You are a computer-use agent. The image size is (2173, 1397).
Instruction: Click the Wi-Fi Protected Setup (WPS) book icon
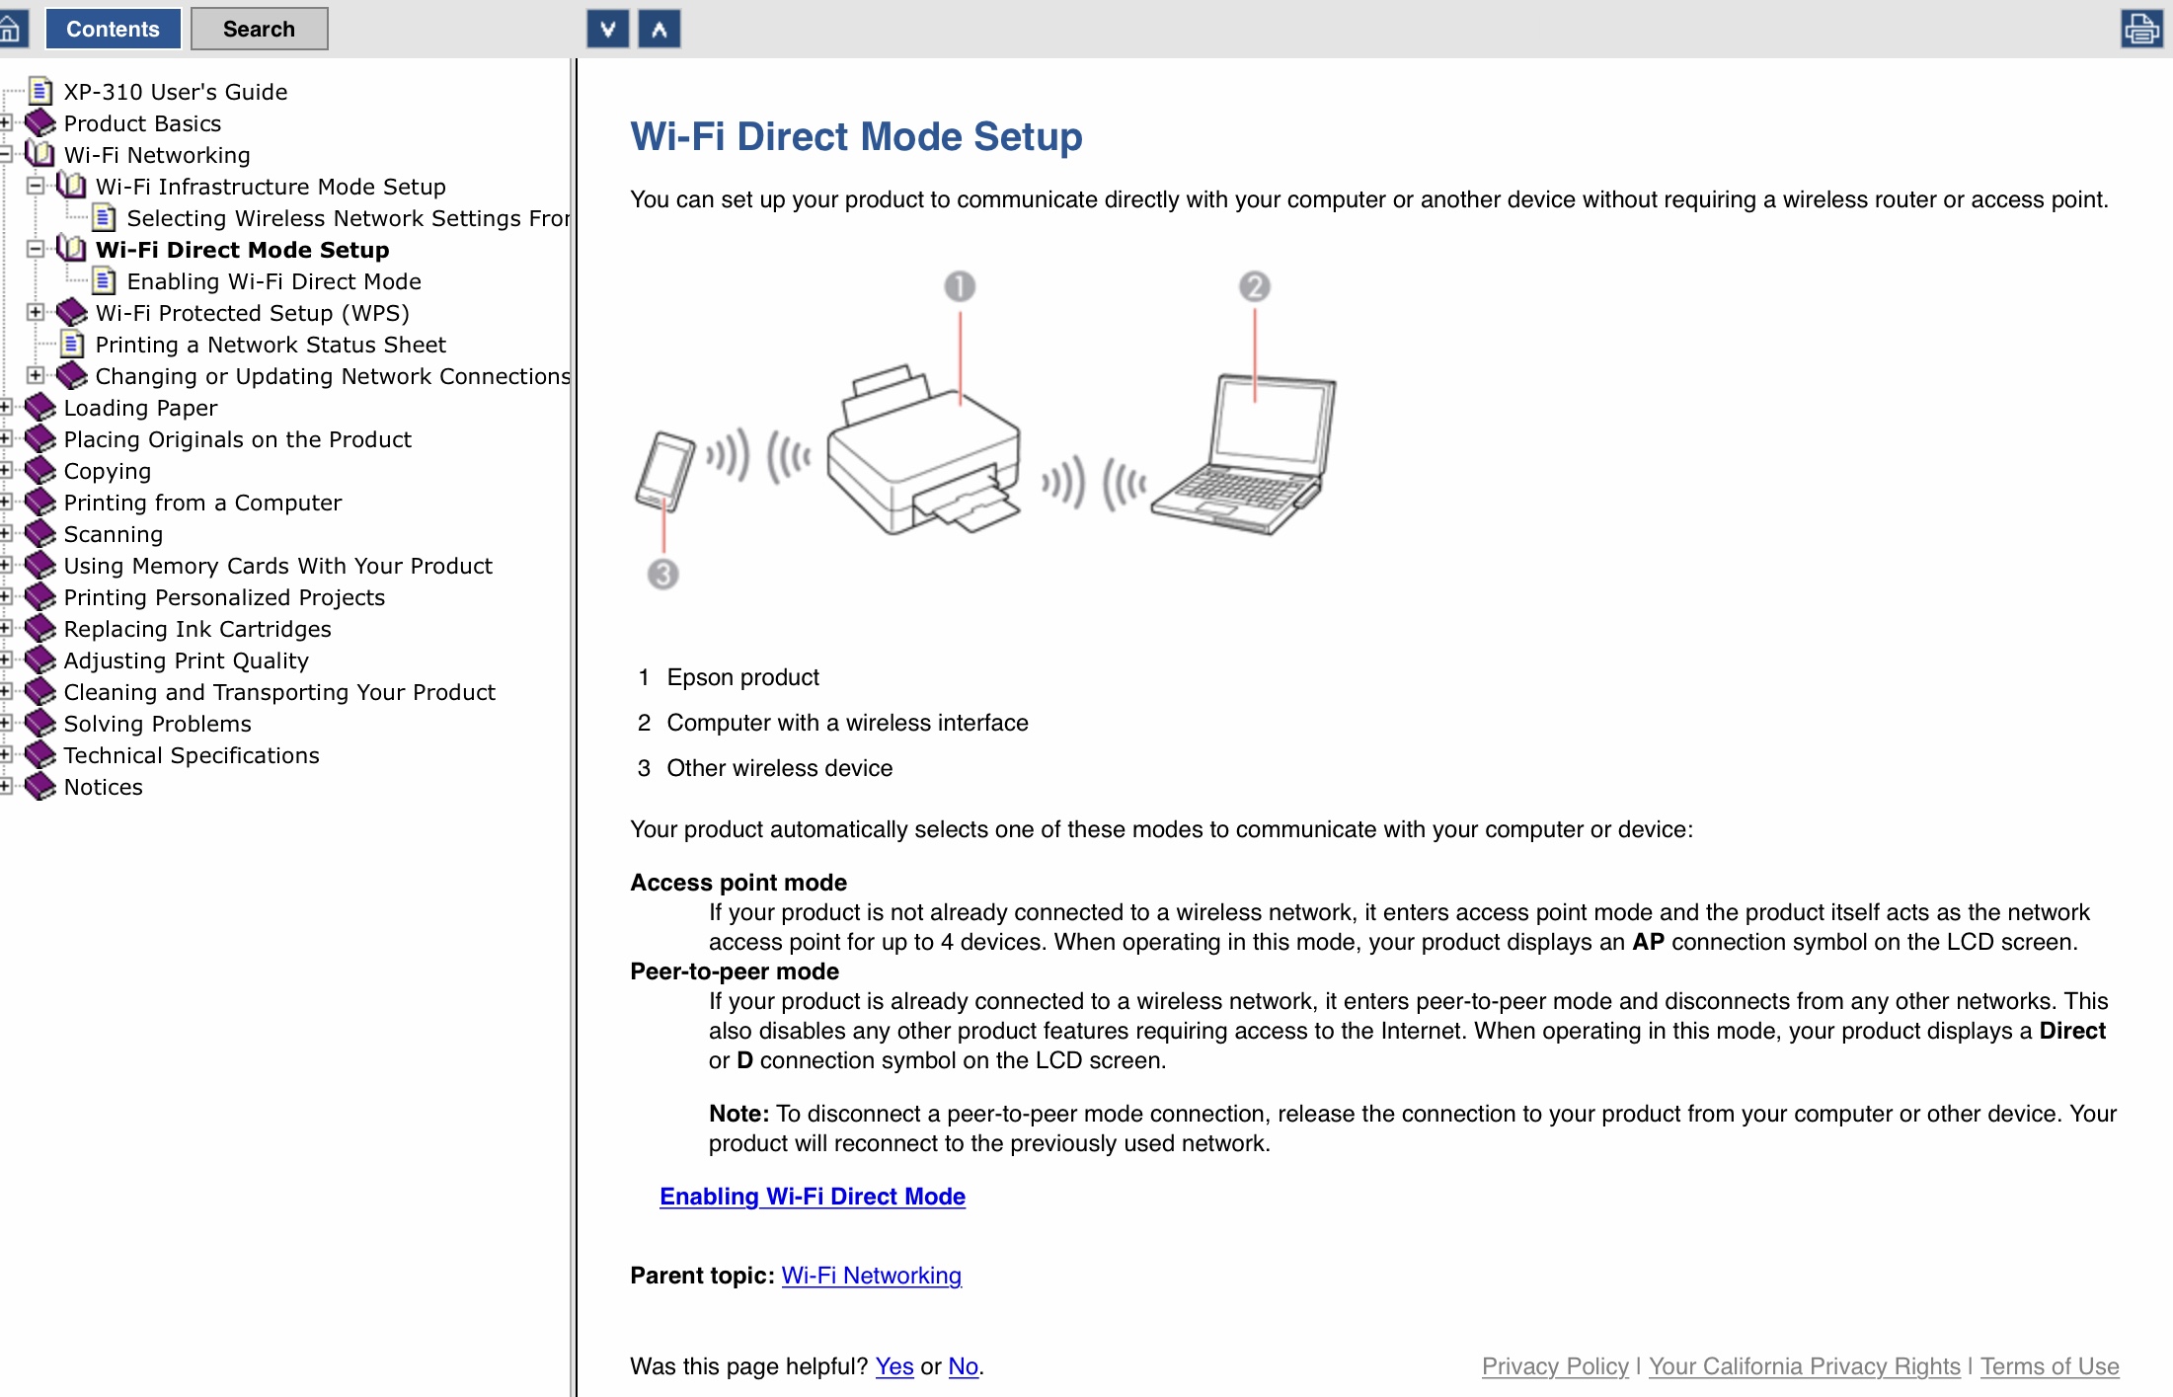coord(72,312)
